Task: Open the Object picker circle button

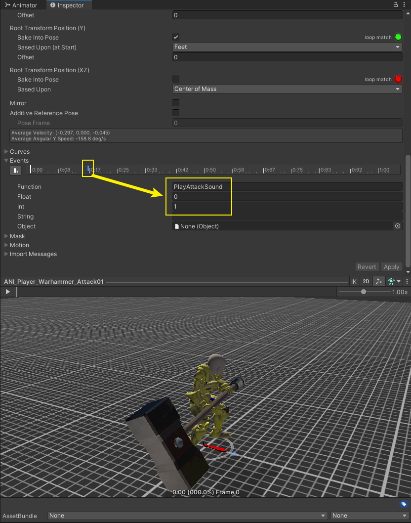Action: coord(397,226)
